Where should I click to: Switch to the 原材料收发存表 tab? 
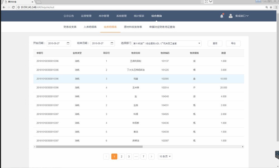click(133, 27)
